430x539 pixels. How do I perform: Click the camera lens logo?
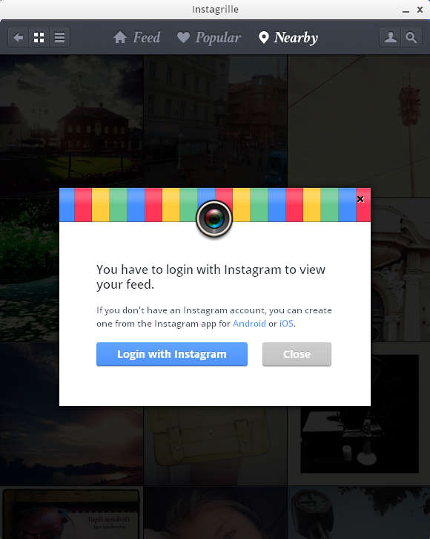[x=214, y=218]
